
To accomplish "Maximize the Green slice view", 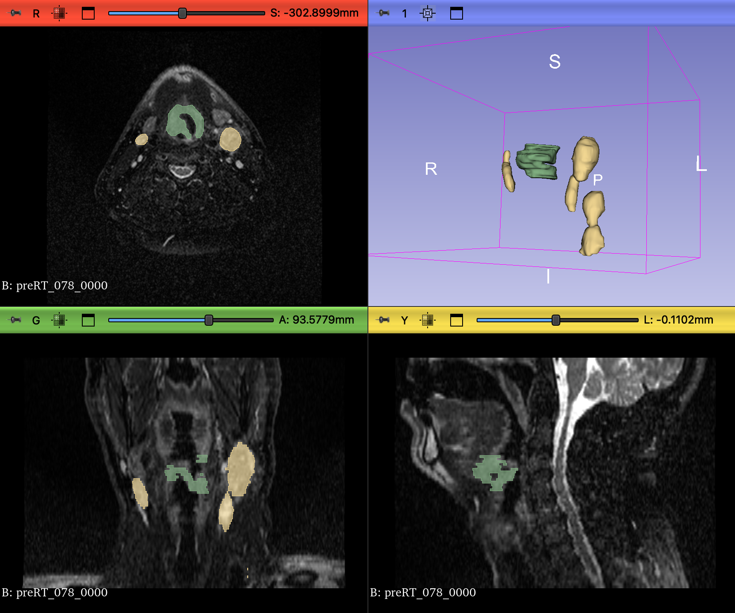I will click(x=88, y=320).
